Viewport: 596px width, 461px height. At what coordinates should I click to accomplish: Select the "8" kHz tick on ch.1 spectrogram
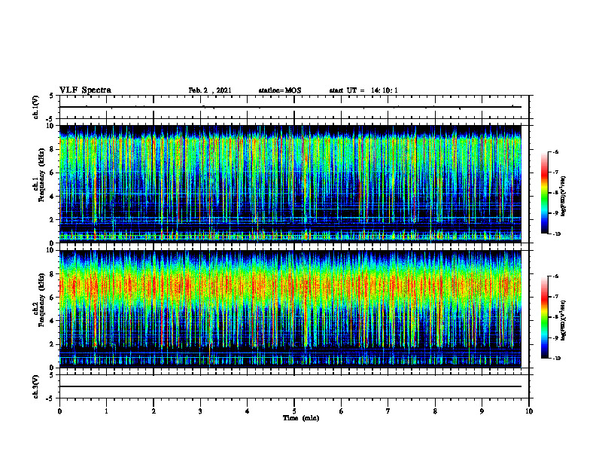[x=53, y=149]
